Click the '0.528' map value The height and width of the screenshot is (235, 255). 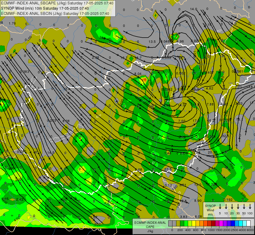[x=211, y=137]
